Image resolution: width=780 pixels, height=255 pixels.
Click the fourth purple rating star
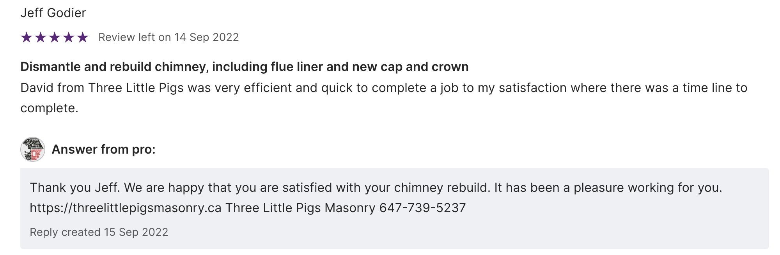(69, 37)
